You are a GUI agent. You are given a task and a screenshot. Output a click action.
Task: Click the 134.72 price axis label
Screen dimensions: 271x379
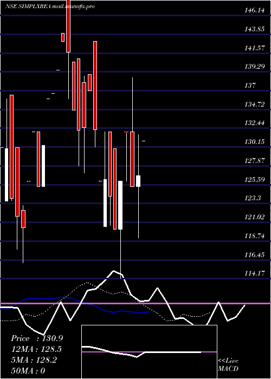tap(255, 104)
